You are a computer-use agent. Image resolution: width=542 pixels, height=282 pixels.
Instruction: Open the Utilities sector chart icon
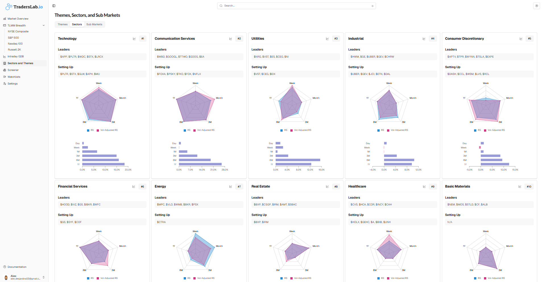(x=327, y=39)
